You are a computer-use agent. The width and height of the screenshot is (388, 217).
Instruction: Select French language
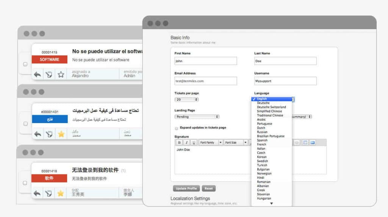(x=272, y=145)
